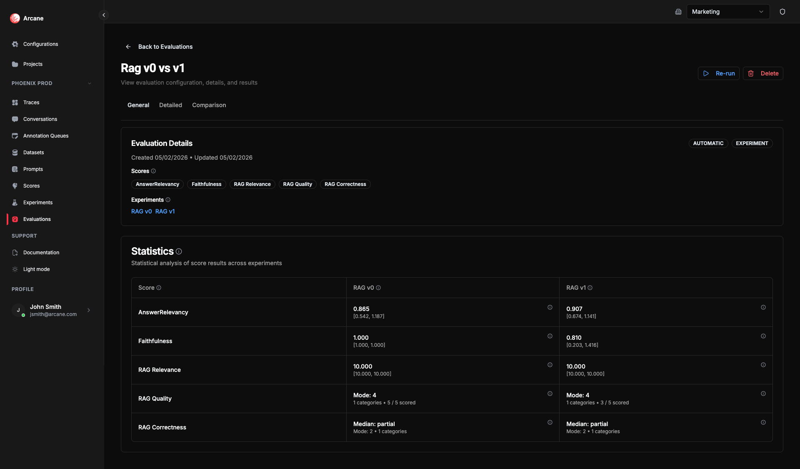Open the Prompts section
Viewport: 800px width, 469px height.
33,169
